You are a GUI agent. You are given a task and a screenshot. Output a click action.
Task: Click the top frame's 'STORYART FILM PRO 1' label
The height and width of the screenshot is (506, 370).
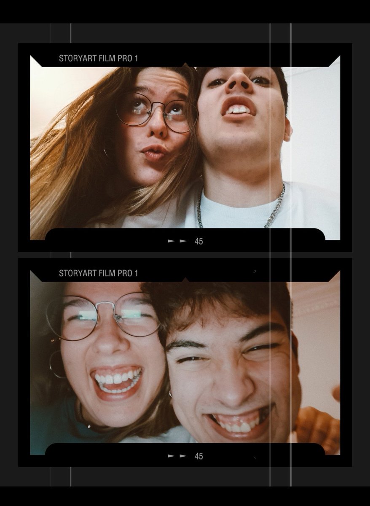[98, 59]
